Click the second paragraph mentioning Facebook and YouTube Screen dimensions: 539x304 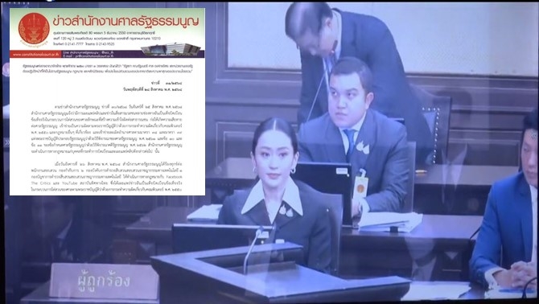coord(106,175)
